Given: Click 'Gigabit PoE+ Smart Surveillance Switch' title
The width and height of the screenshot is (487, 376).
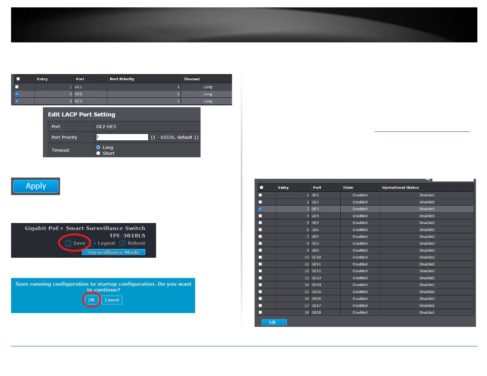Looking at the screenshot, I should point(85,228).
